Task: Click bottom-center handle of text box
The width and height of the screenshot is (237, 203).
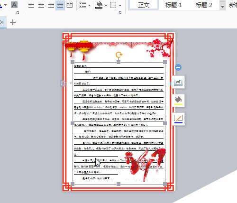Action: click(118, 184)
